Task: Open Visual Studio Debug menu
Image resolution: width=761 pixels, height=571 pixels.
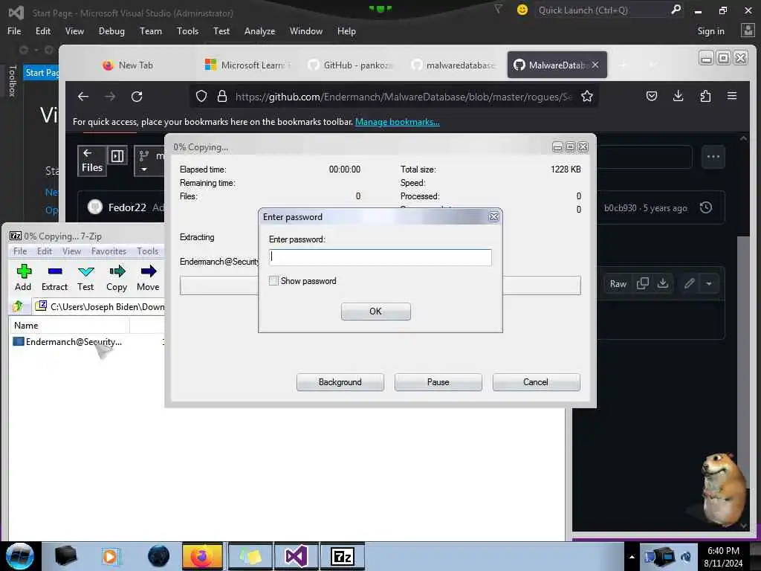Action: [x=111, y=31]
